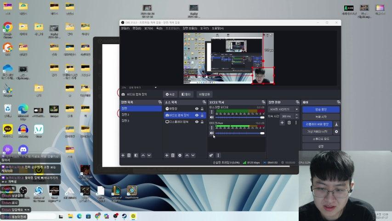Open 장면 모음(S) menu

click(x=190, y=28)
